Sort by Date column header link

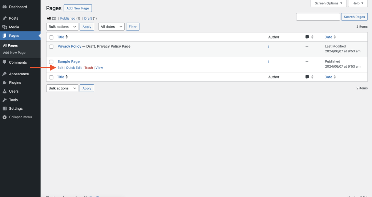328,37
